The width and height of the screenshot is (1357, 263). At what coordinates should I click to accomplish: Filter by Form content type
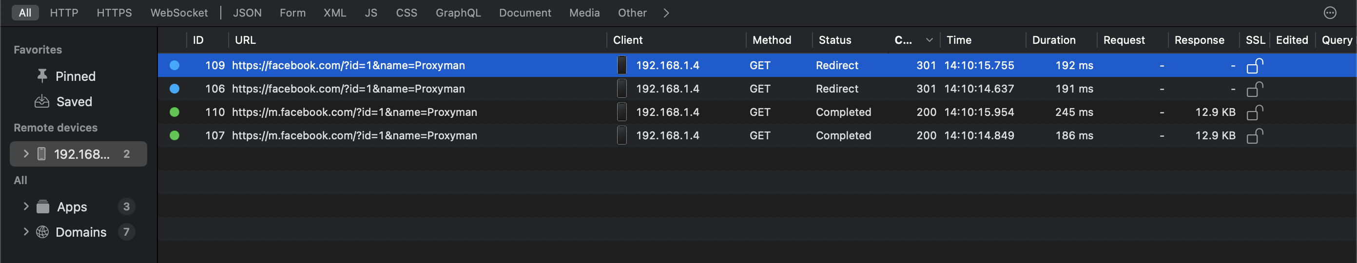click(292, 13)
